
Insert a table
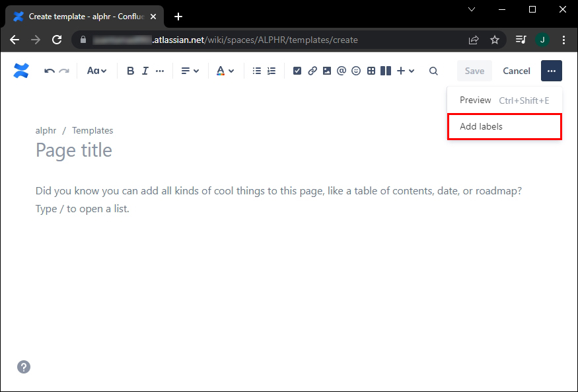[371, 71]
